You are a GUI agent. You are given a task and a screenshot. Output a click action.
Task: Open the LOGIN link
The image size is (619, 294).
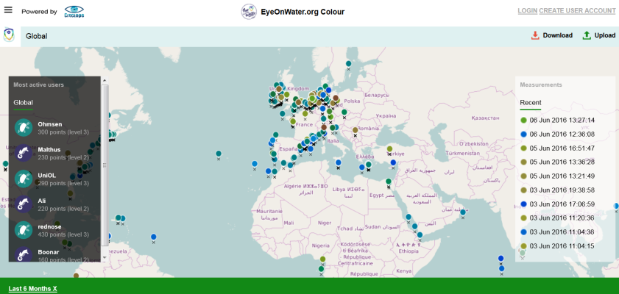pos(528,11)
